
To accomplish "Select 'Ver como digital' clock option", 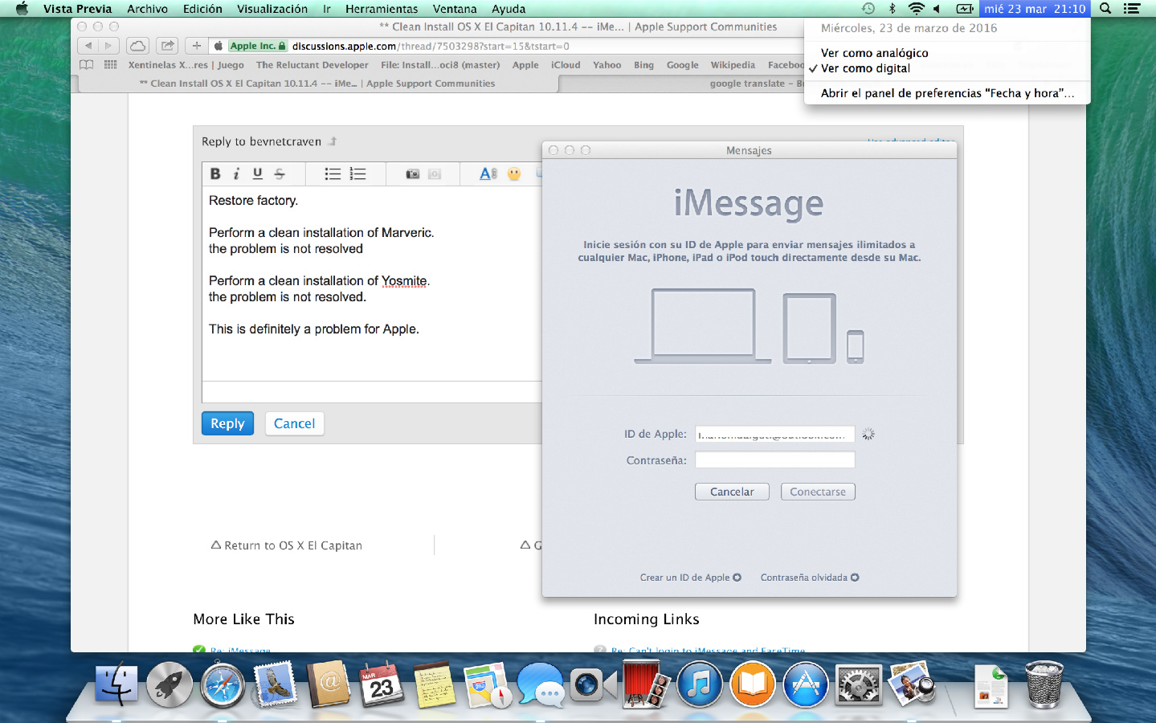I will (947, 68).
